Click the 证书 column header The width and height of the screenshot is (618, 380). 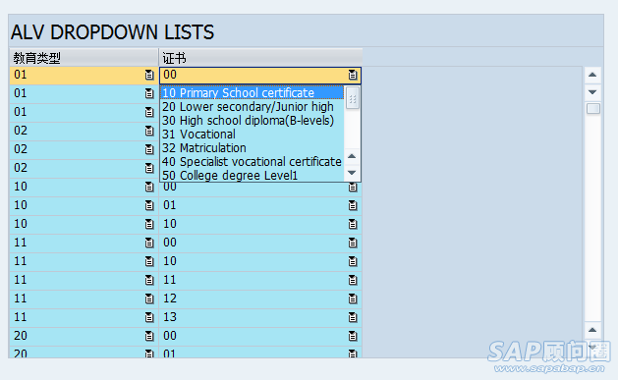(260, 58)
